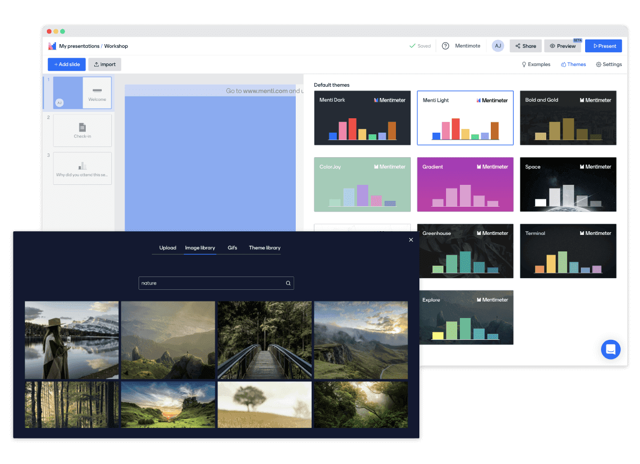Choose the Gradient theme

tap(465, 184)
